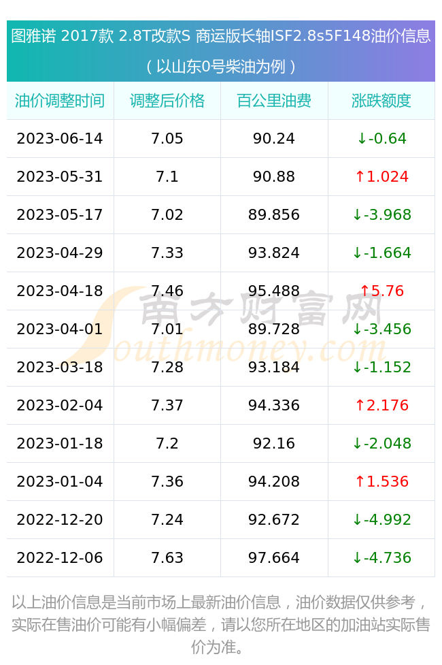
Task: Click fuel cost value 92.672
Action: [274, 521]
